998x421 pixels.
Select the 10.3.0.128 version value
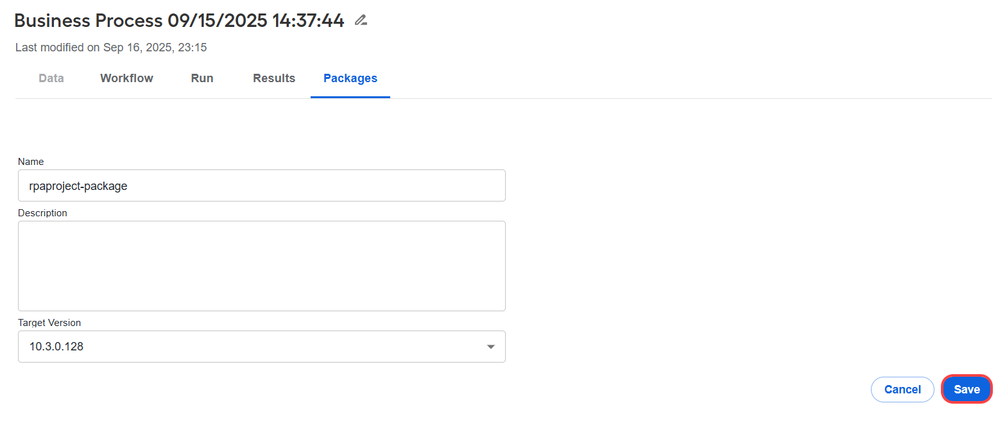tap(56, 347)
